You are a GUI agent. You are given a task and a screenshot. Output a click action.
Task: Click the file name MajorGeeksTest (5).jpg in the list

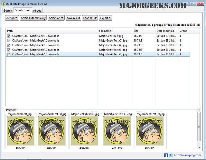pos(113,41)
